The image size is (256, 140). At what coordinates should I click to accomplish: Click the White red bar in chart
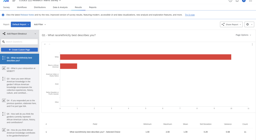coord(146,57)
